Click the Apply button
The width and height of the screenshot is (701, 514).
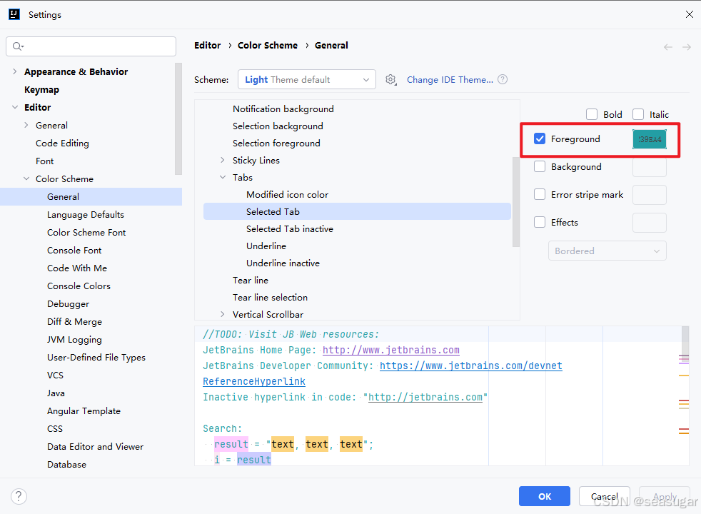[665, 496]
